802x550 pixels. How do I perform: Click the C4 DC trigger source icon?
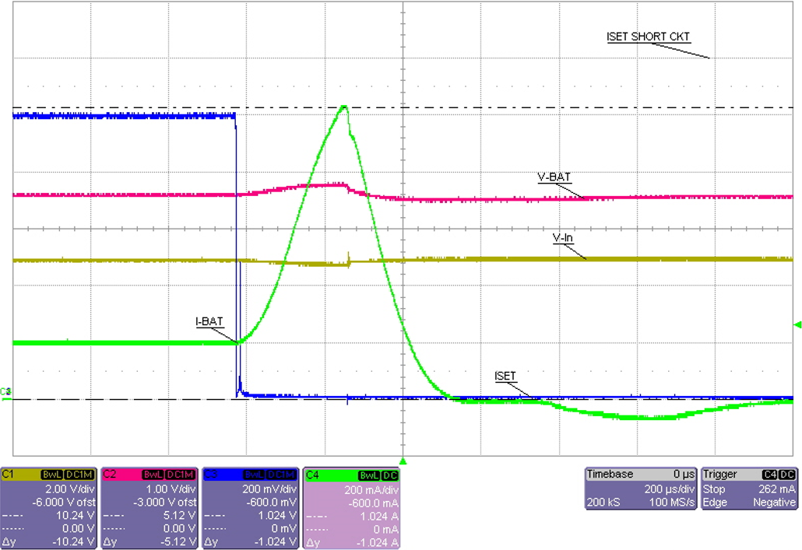[769, 474]
